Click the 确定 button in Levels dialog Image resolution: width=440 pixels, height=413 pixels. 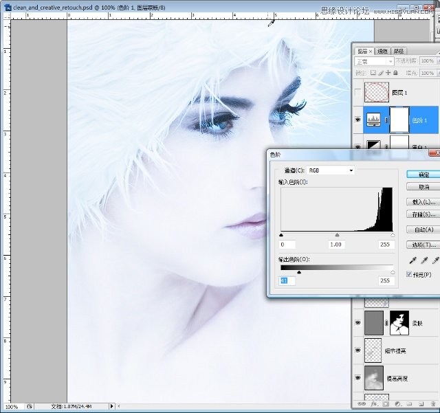423,175
